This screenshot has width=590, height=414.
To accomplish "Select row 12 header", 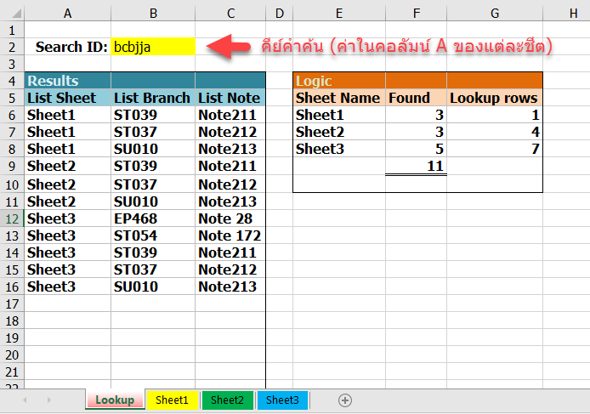I will [x=11, y=218].
